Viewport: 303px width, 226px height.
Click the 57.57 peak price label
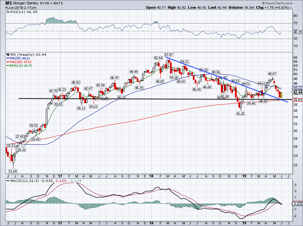click(169, 55)
